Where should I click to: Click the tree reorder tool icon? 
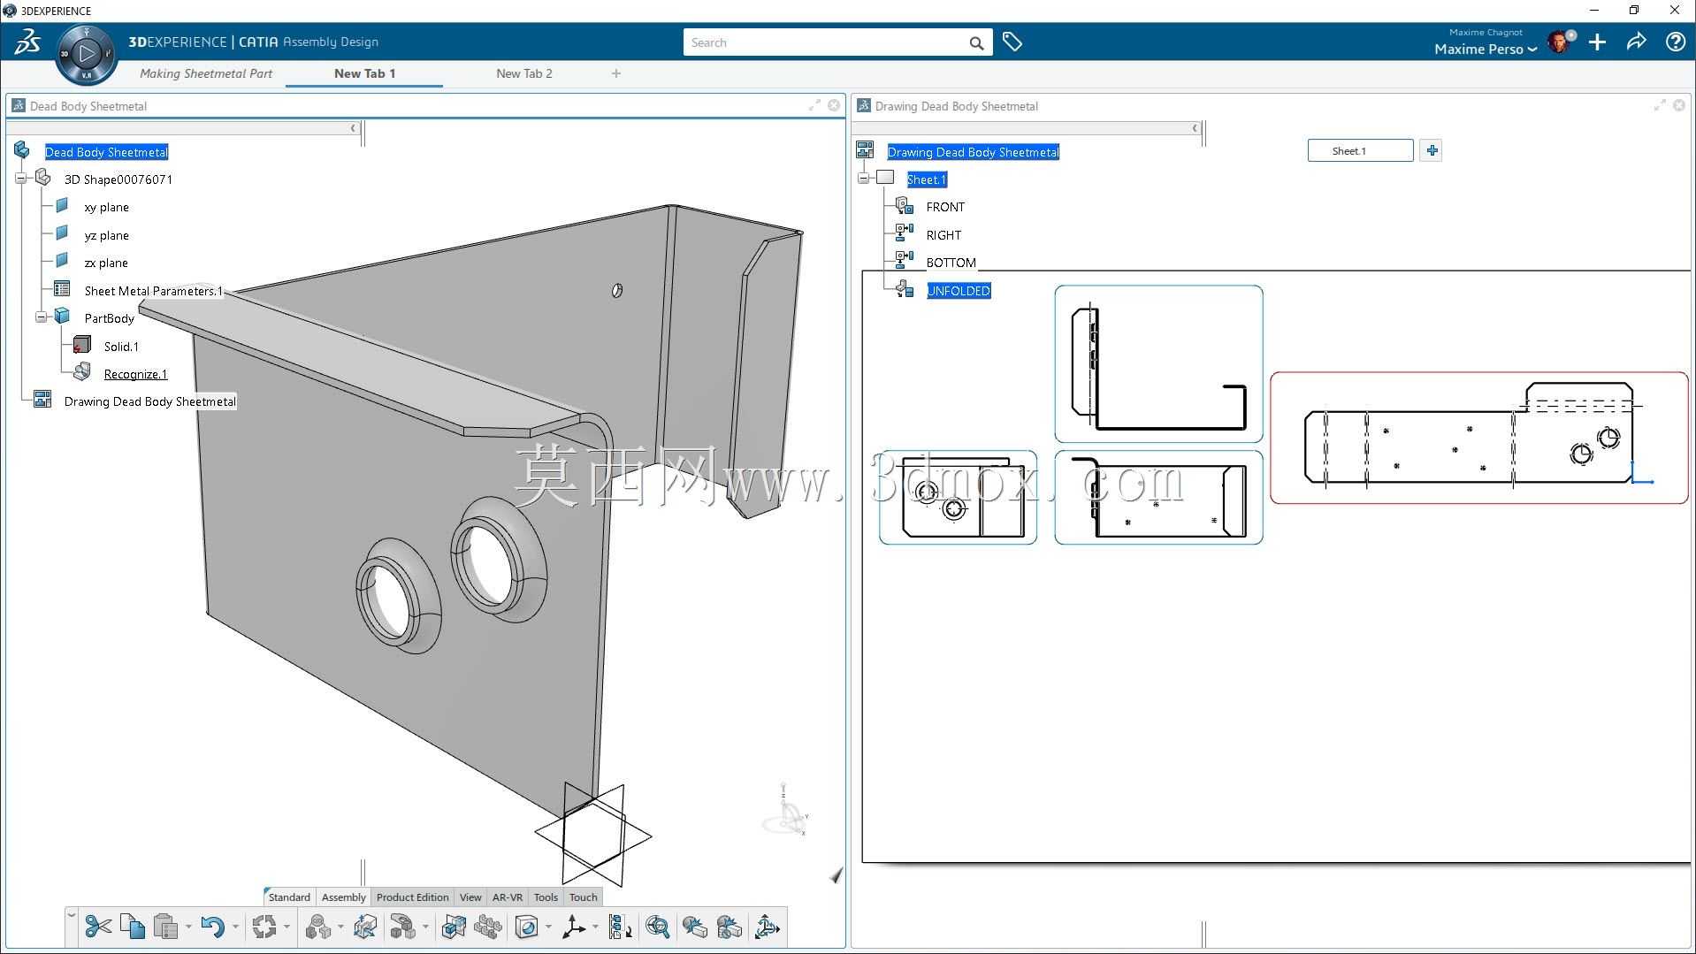(x=621, y=927)
